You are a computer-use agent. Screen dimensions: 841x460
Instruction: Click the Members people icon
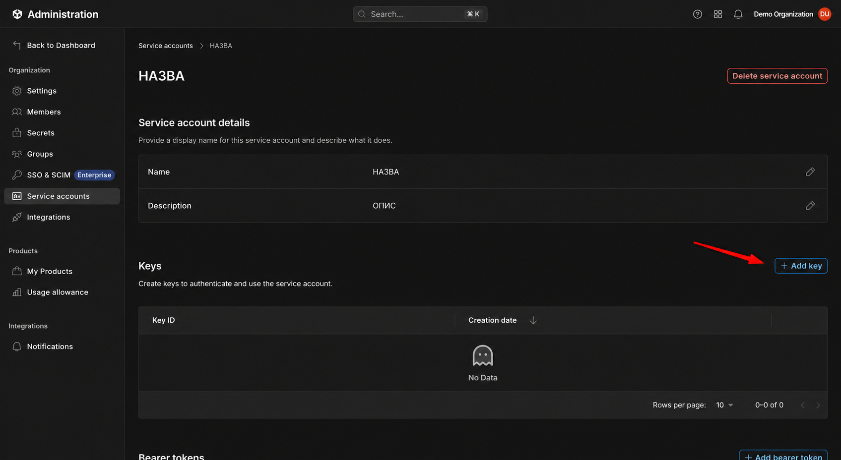tap(17, 112)
